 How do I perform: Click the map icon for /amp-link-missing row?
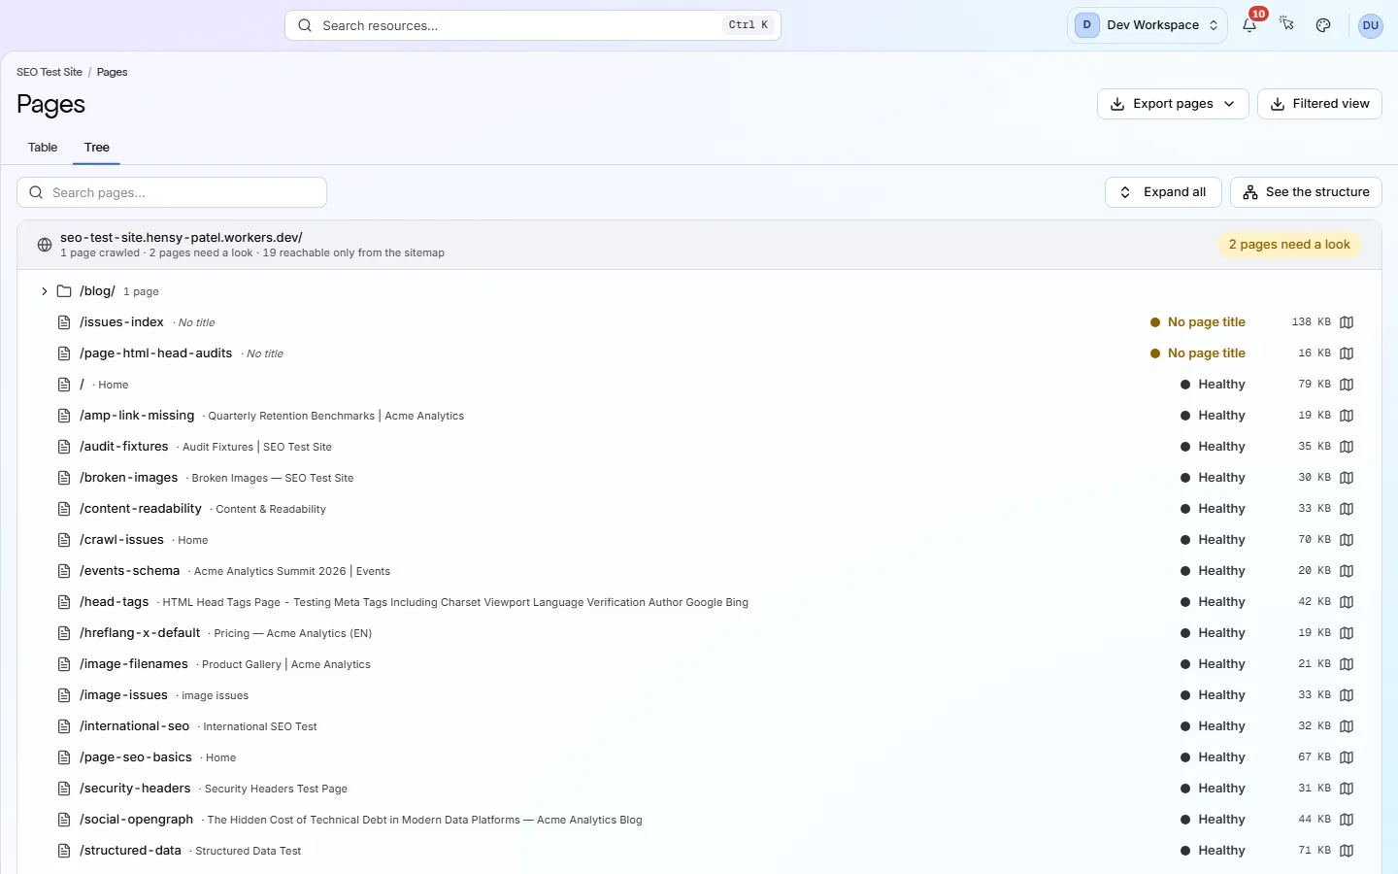[1347, 416]
